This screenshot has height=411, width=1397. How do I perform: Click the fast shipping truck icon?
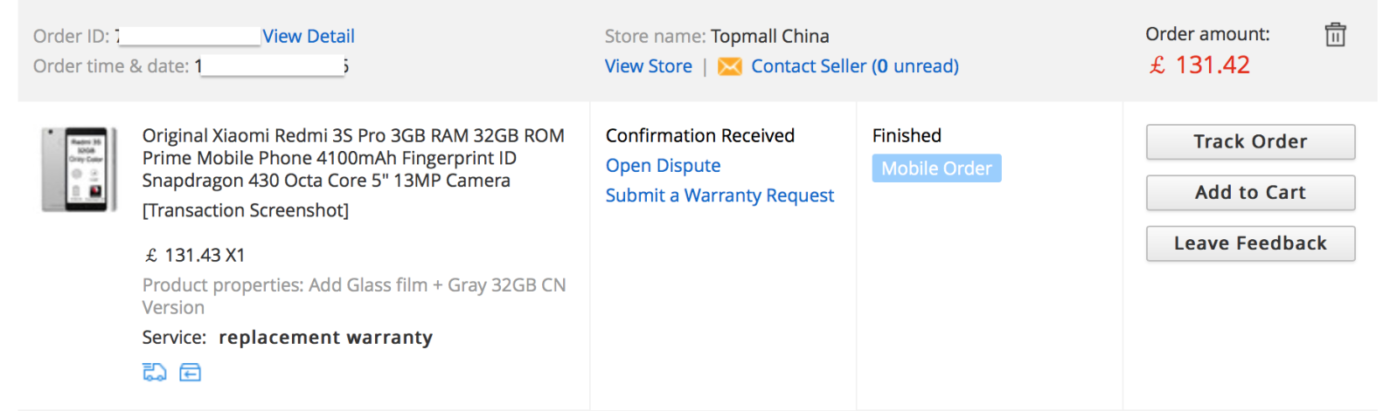154,373
